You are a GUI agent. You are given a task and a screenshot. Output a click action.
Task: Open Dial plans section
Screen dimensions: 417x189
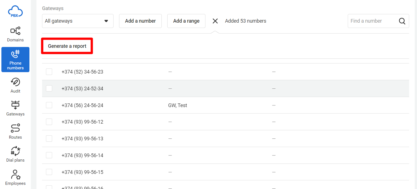click(x=15, y=154)
